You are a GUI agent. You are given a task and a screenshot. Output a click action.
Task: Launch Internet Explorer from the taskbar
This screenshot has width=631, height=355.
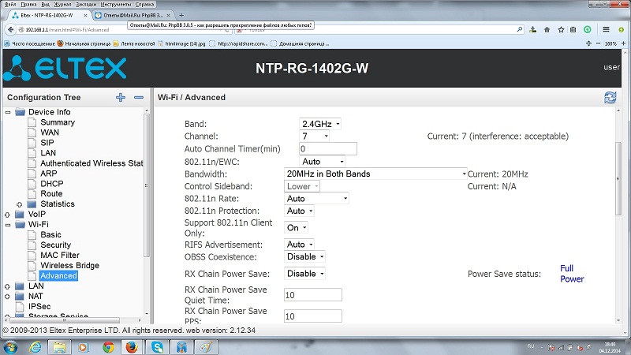[35, 347]
